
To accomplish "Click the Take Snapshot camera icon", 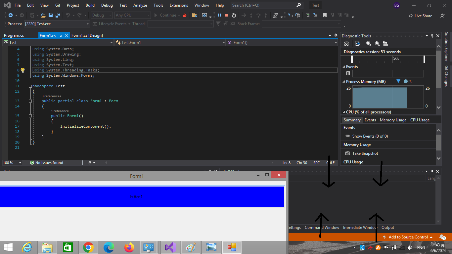I will (x=347, y=153).
